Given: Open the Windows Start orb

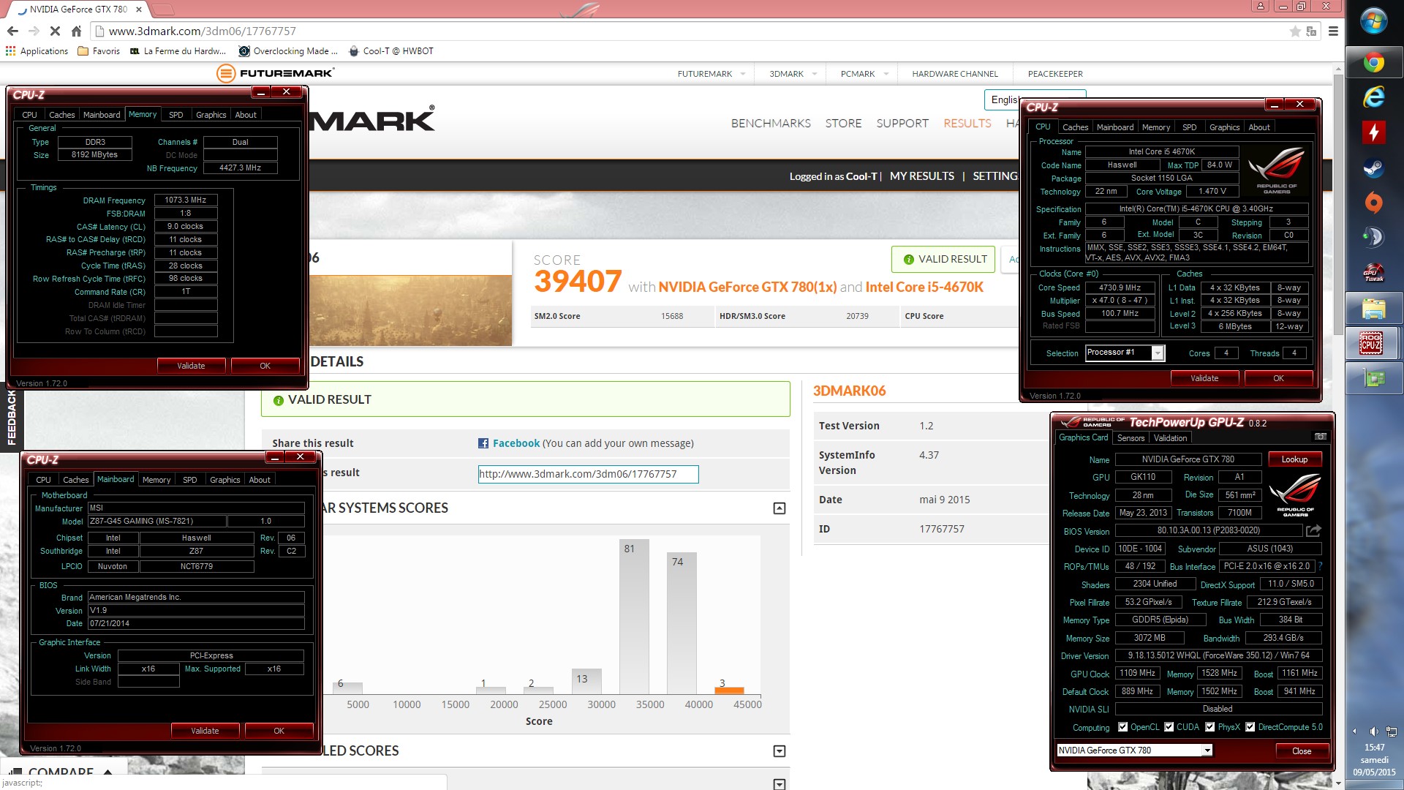Looking at the screenshot, I should coord(1374,20).
